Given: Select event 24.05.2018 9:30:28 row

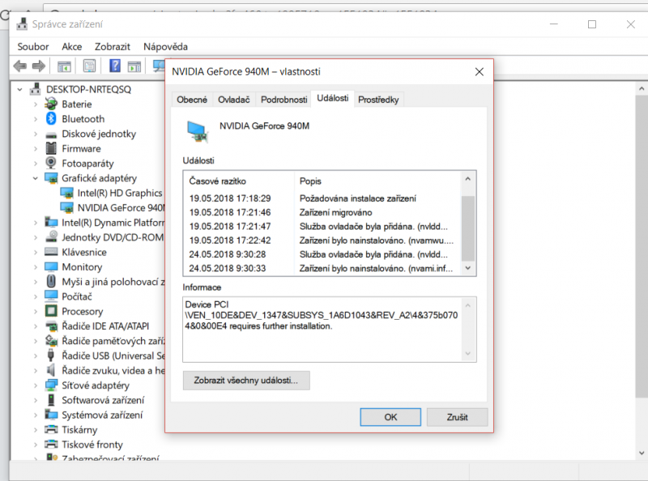Looking at the screenshot, I should [322, 254].
